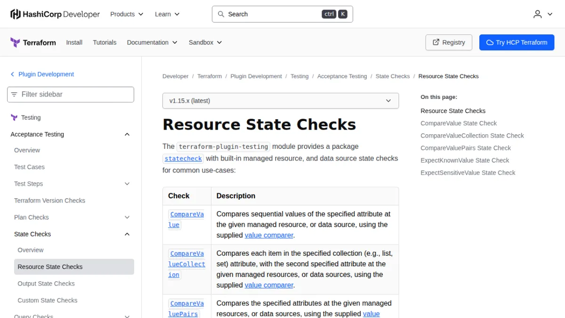Click the search magnifier icon
This screenshot has width=565, height=318.
pos(221,14)
